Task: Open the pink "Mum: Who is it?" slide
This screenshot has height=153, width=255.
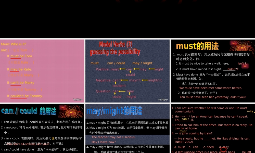Action: coord(42,71)
